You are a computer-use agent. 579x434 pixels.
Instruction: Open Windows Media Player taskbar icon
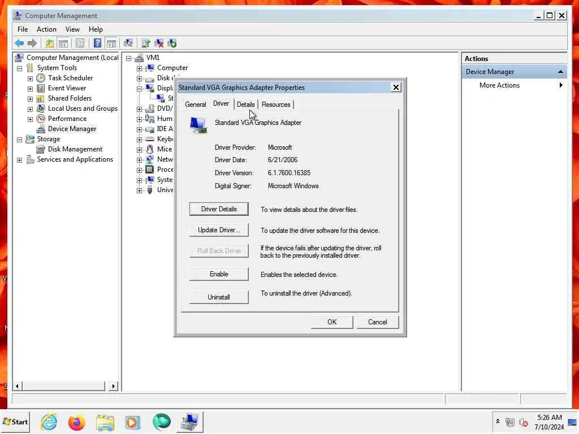pos(133,422)
